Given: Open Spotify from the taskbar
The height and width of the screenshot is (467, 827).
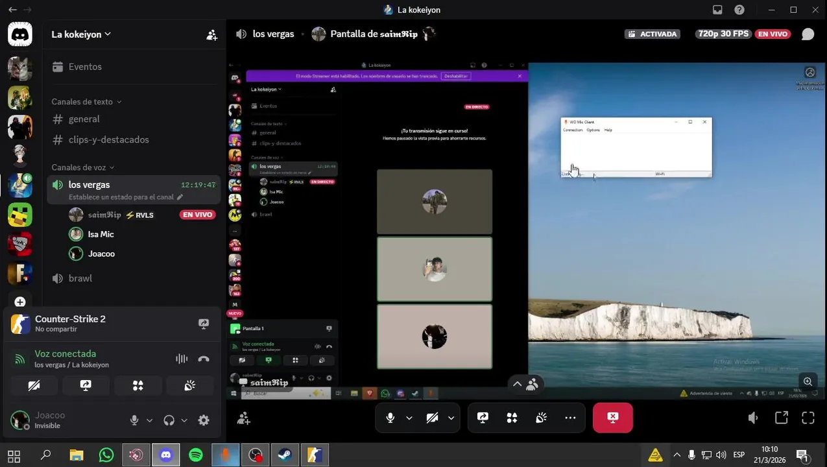Looking at the screenshot, I should coord(196,455).
